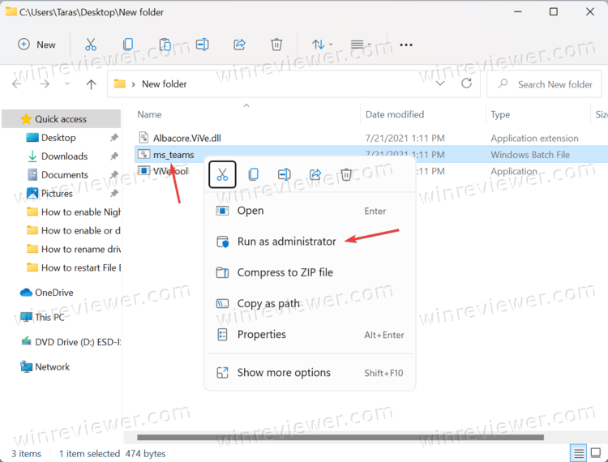
Task: Open Pictures in the navigation pane
Action: coord(57,194)
